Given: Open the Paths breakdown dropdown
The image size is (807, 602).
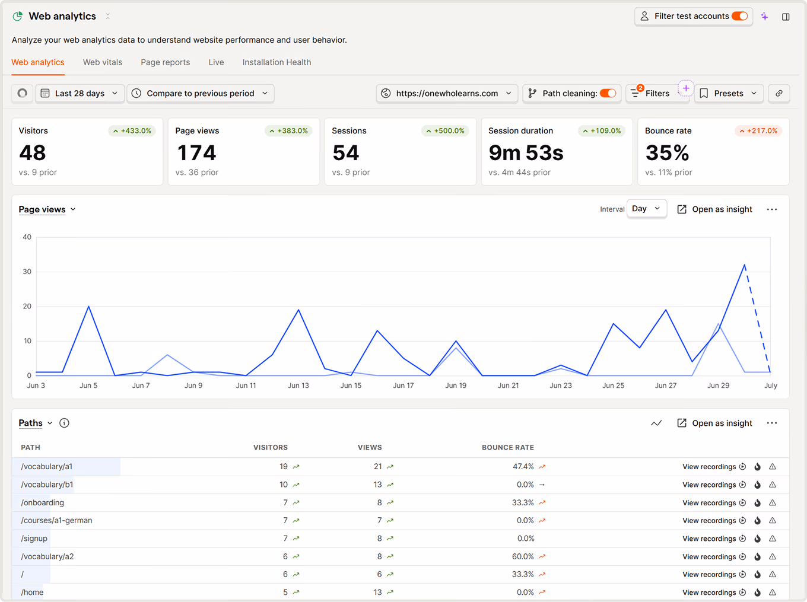Looking at the screenshot, I should pyautogui.click(x=35, y=423).
